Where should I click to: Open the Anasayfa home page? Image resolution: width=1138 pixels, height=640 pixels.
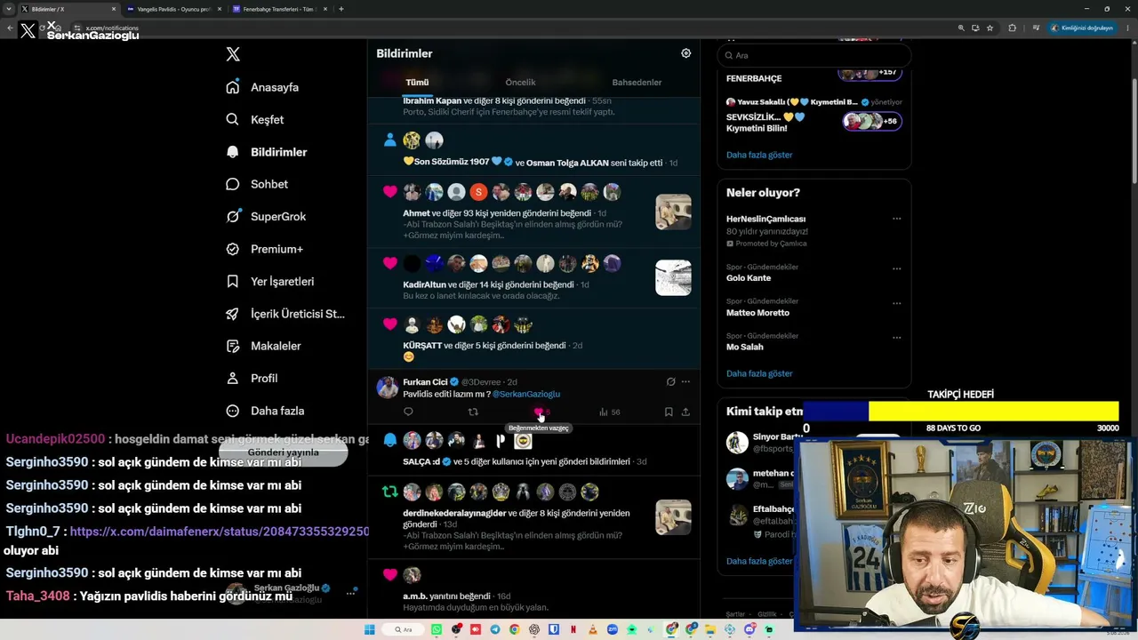tap(262, 87)
